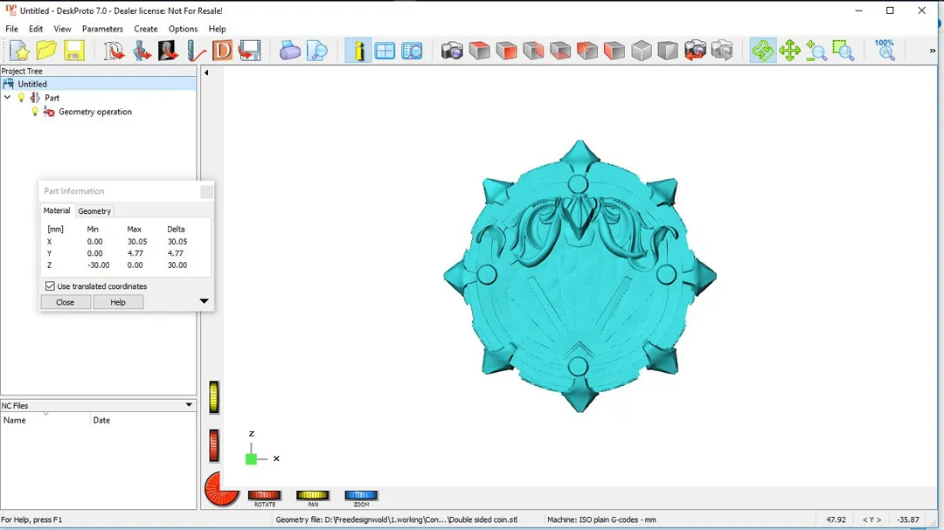
Task: Activate the zoom window selection tool
Action: (x=843, y=51)
